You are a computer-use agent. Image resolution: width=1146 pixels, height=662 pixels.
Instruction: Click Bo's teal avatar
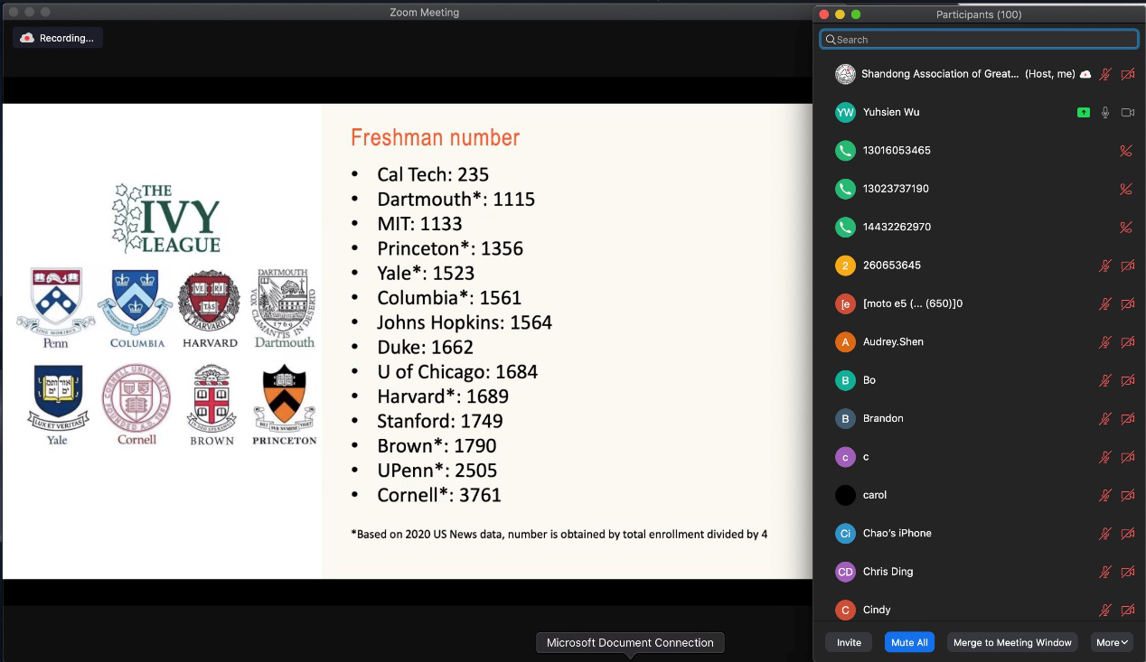[845, 380]
